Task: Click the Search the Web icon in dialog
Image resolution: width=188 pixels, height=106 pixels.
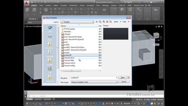Action: coord(104,22)
